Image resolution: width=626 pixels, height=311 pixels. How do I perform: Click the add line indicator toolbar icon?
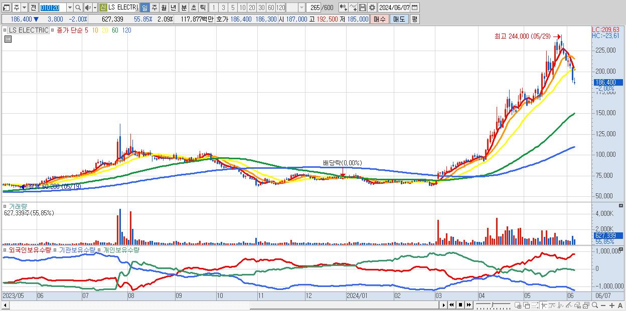[x=353, y=8]
